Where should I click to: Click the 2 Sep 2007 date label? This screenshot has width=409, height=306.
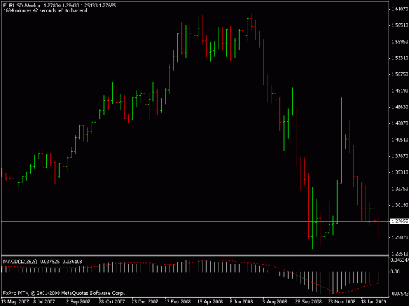[x=78, y=302]
